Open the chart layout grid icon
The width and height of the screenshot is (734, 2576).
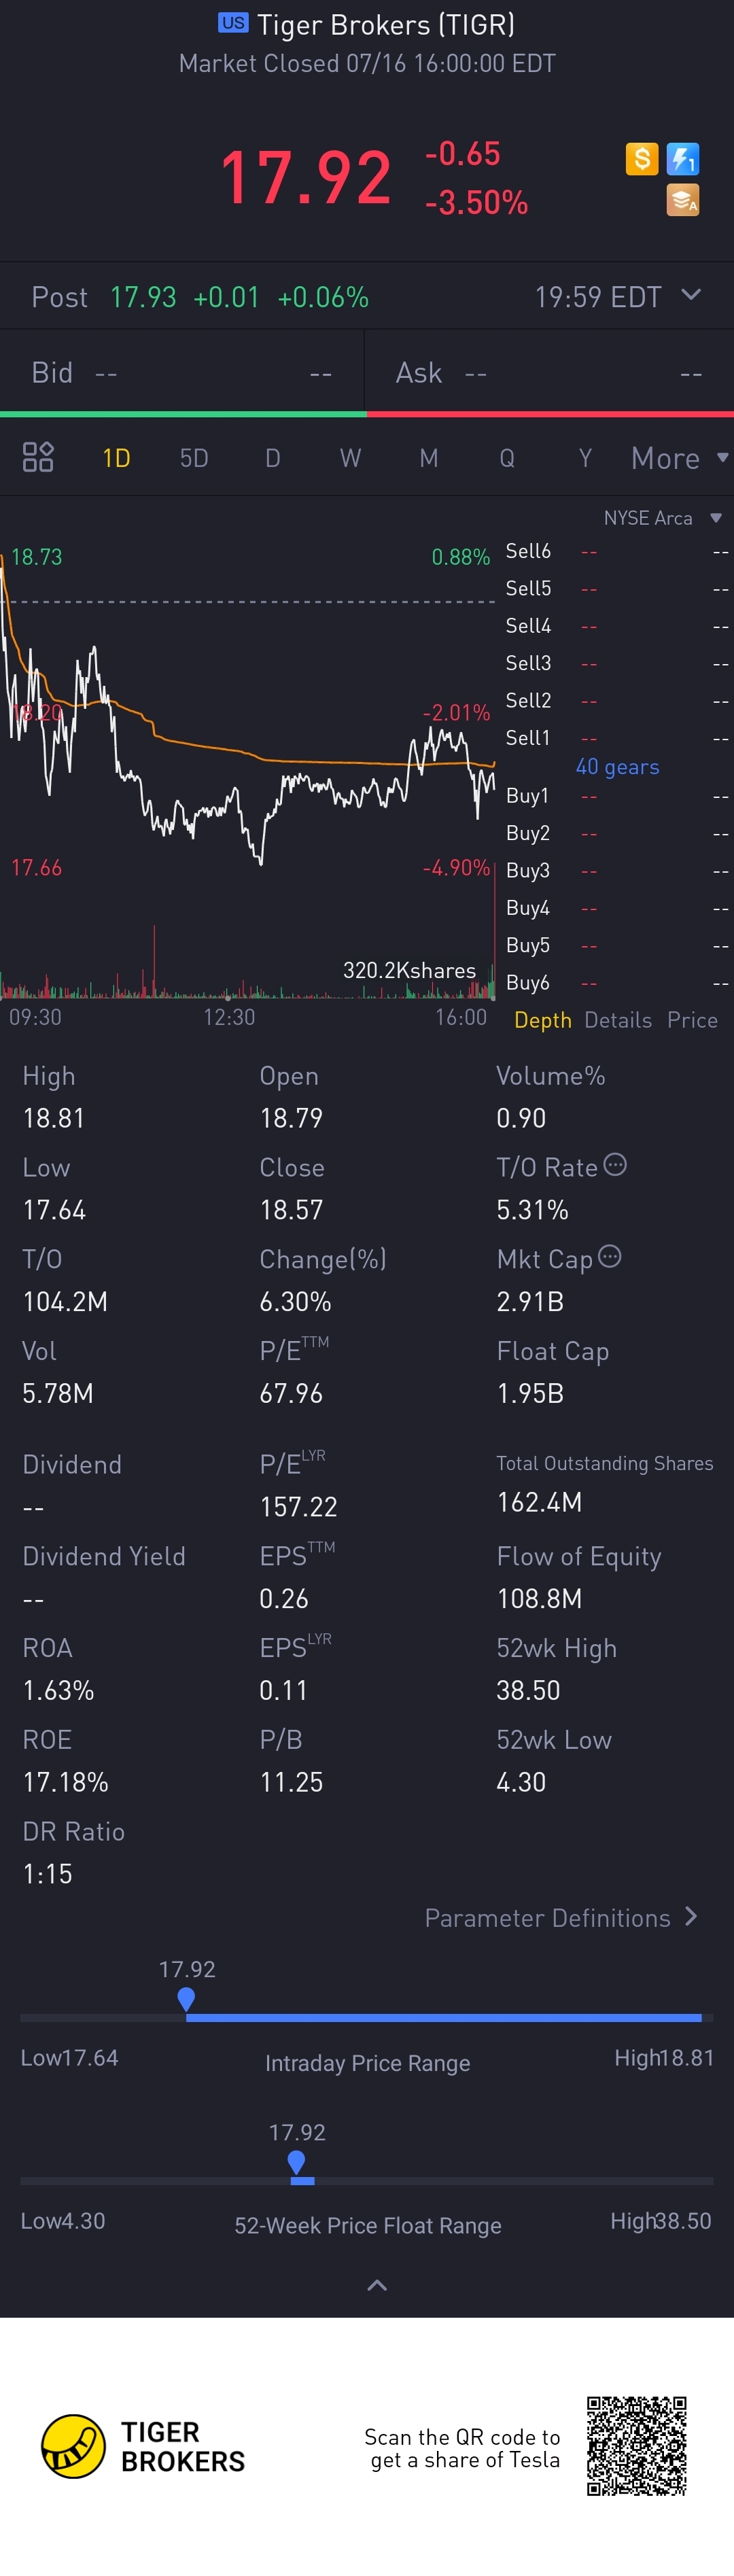pyautogui.click(x=38, y=457)
